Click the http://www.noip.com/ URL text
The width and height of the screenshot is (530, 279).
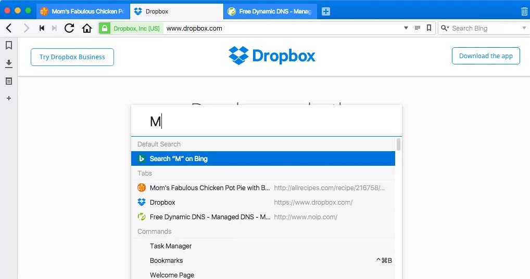pos(306,217)
